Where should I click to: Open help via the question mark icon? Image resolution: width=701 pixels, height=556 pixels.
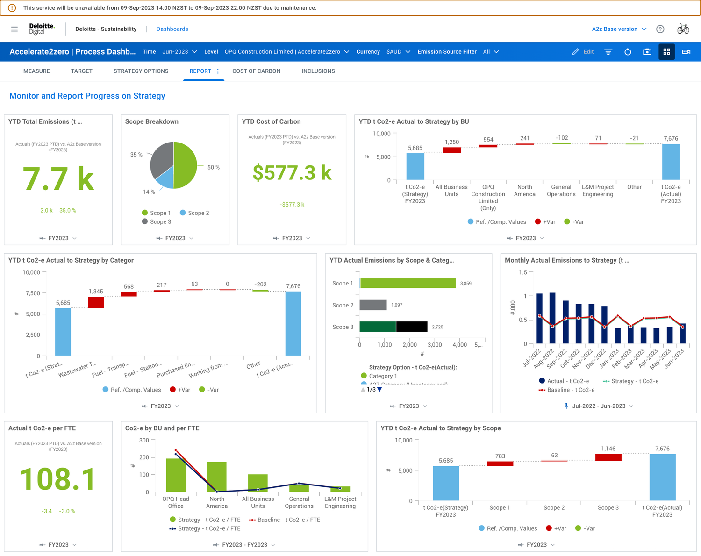[660, 29]
